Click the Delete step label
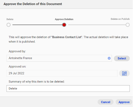This screenshot has width=133, height=107. coord(10,19)
